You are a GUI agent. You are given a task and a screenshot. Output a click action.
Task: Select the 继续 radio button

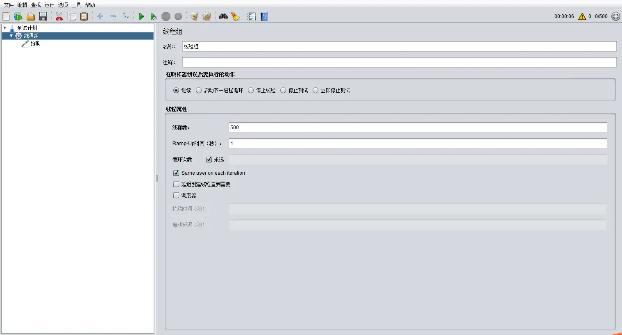(x=176, y=90)
